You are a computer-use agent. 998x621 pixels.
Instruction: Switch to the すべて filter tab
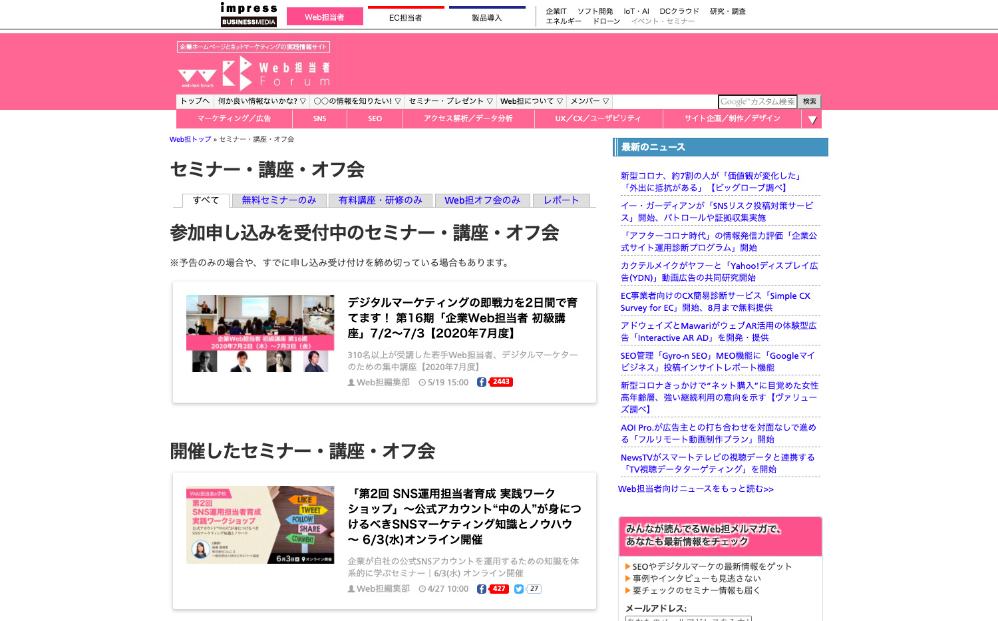coord(206,200)
